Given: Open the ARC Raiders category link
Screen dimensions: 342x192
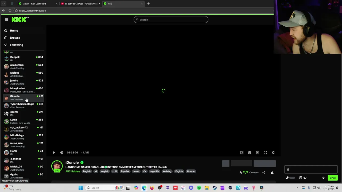Looking at the screenshot, I should pos(73,171).
